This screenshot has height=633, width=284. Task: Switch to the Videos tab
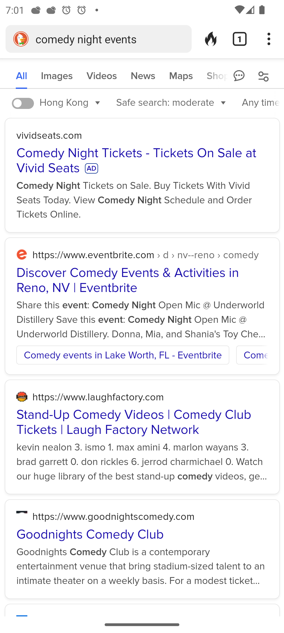pos(102,76)
